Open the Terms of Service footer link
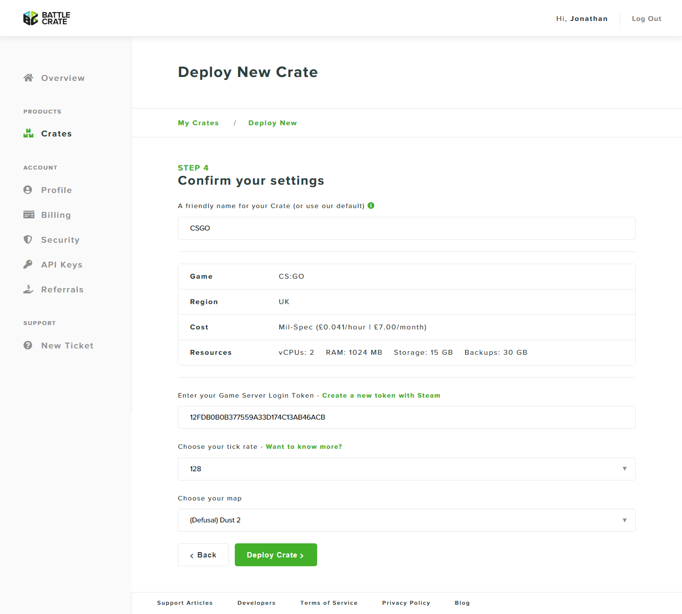Screen dimensions: 682x614 329,603
